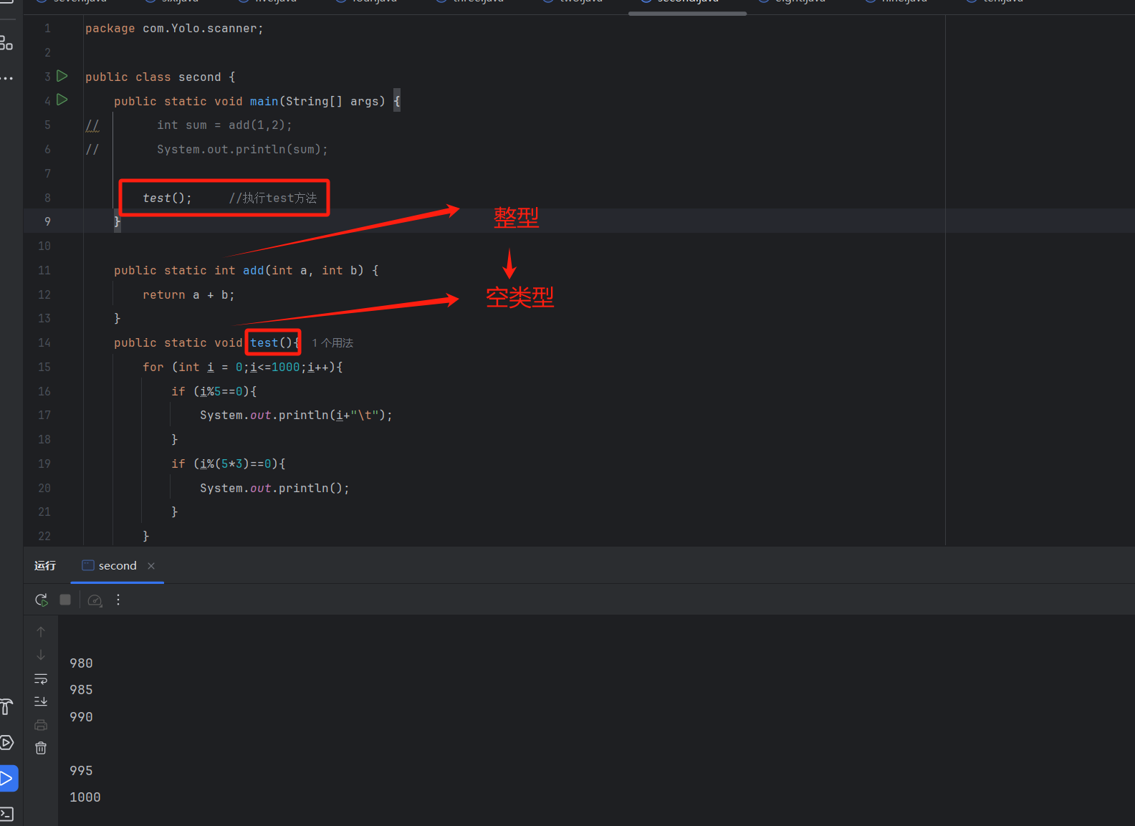Click console output value 1000

coord(85,797)
